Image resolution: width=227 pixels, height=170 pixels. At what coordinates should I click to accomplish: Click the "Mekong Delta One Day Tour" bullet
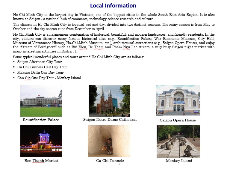pos(40,73)
